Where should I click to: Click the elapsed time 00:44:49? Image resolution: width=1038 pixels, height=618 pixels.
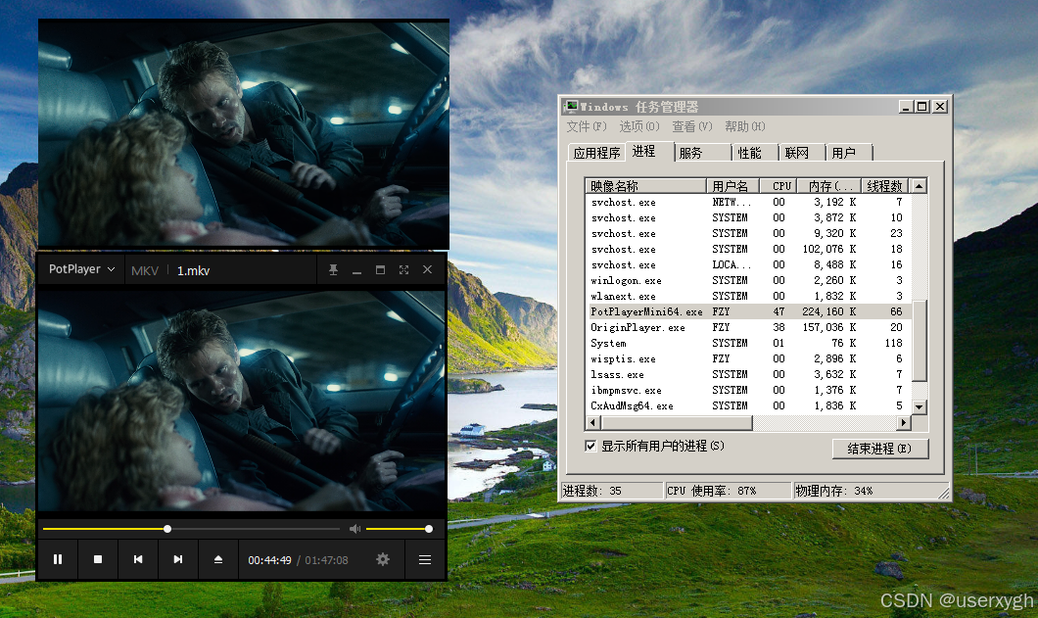point(269,560)
